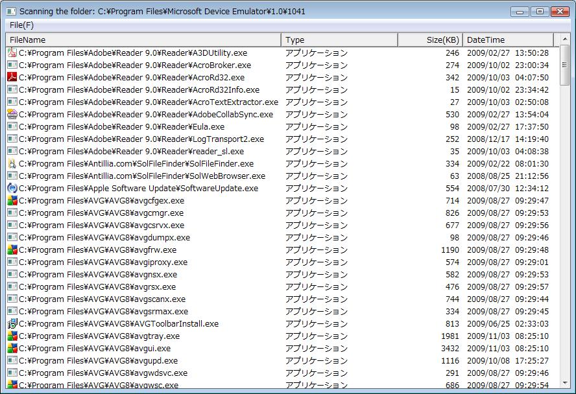This screenshot has height=394, width=576.
Task: Click the AcroBroker.exe file icon
Action: pos(12,65)
